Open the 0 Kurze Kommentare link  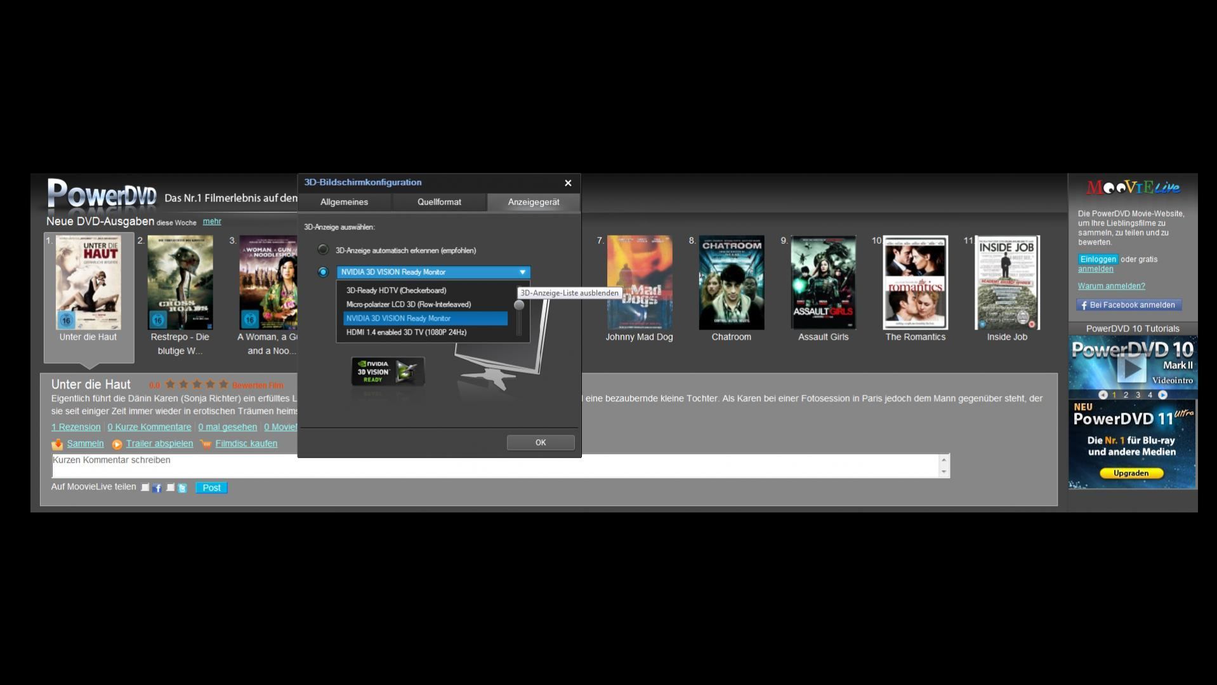pos(149,427)
